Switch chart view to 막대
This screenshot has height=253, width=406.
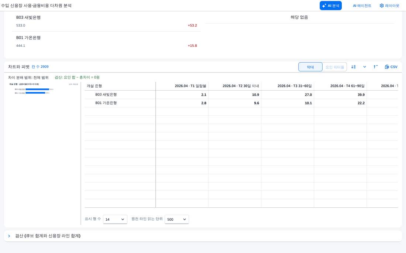(310, 67)
